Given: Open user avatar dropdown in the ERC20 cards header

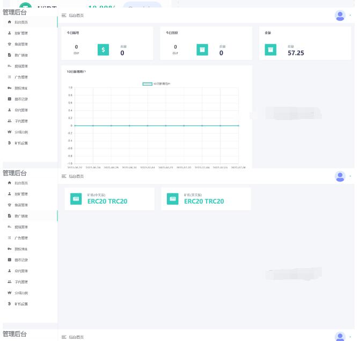Looking at the screenshot, I should click(x=340, y=176).
